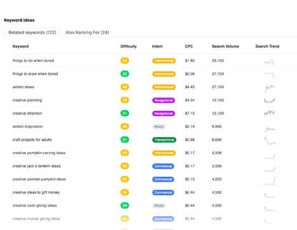297x230 pixels.
Task: Sort by the CPC column header
Action: (189, 46)
